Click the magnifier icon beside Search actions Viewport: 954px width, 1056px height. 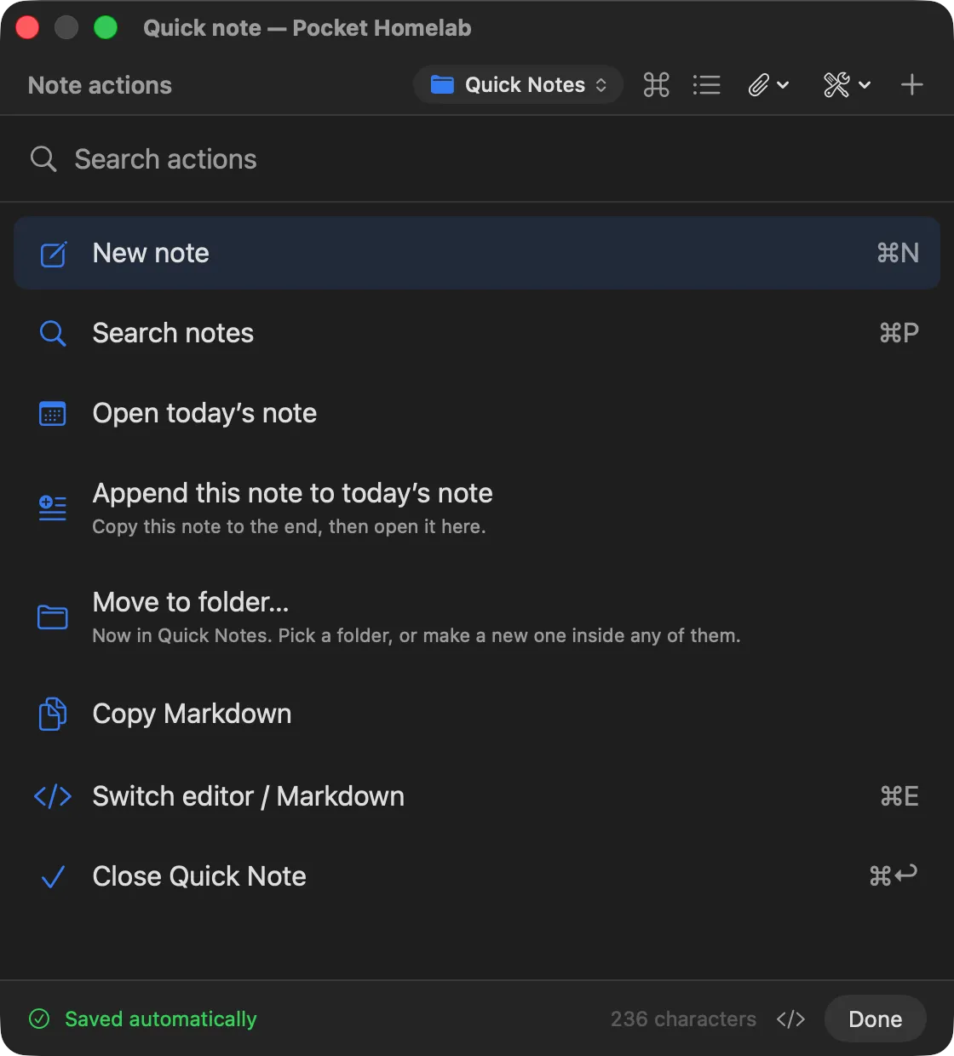[x=43, y=159]
